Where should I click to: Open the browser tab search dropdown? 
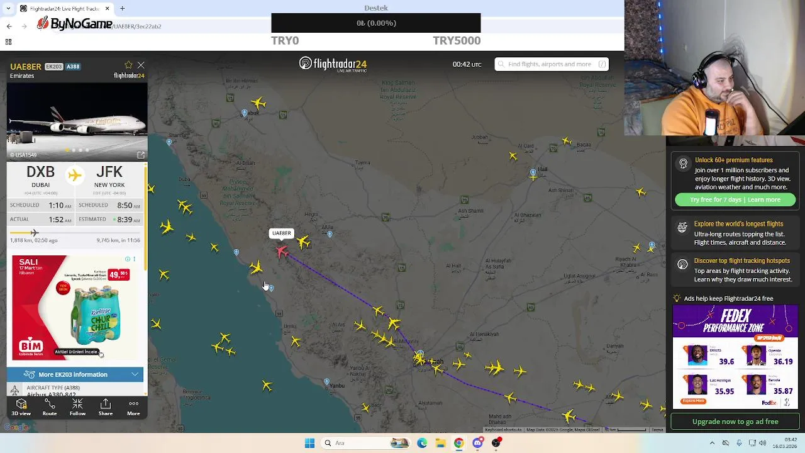[8, 8]
